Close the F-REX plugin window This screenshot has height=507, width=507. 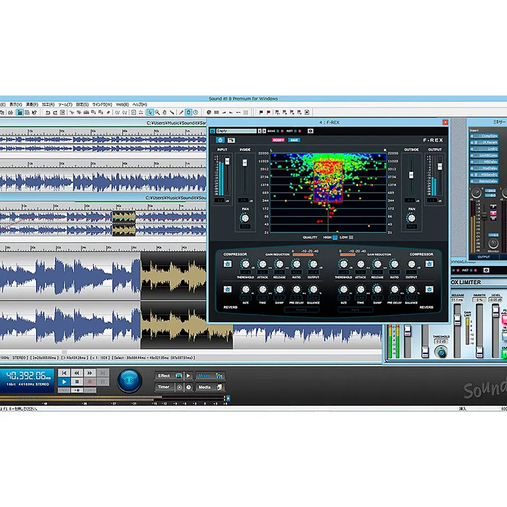445,122
